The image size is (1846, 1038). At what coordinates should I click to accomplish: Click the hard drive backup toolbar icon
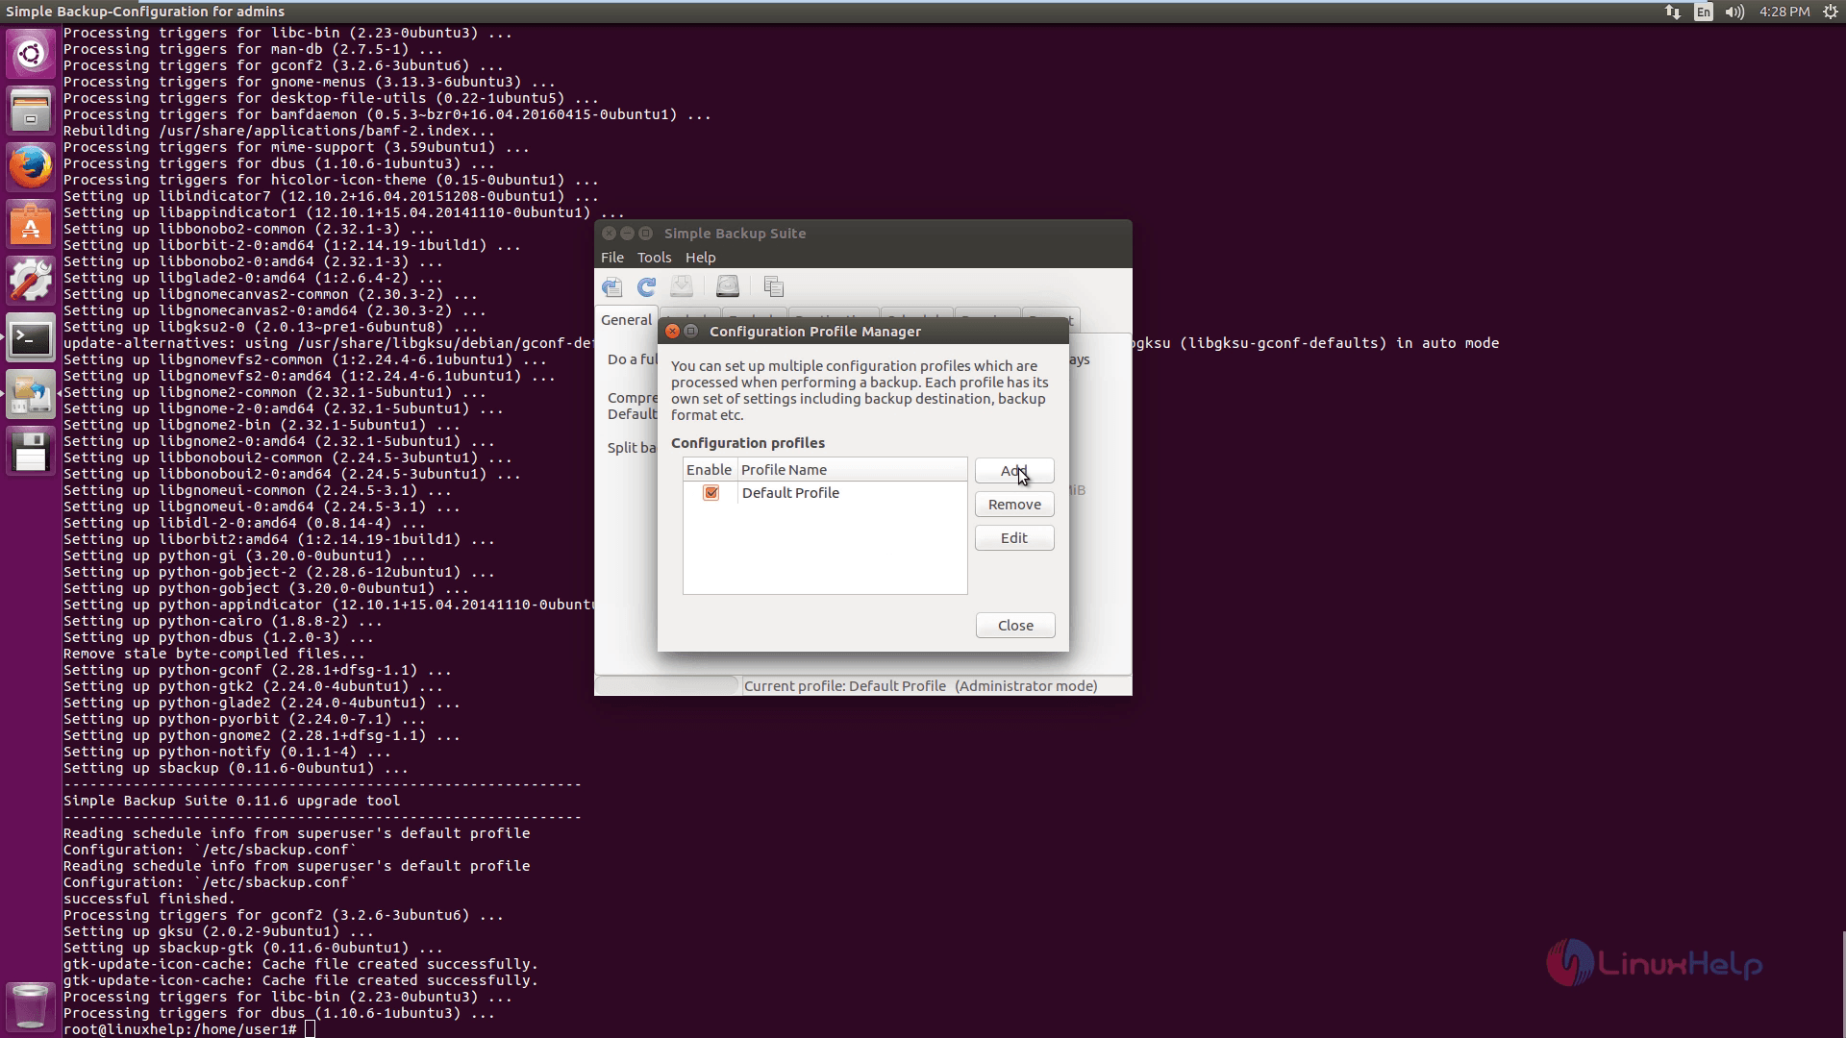point(728,286)
